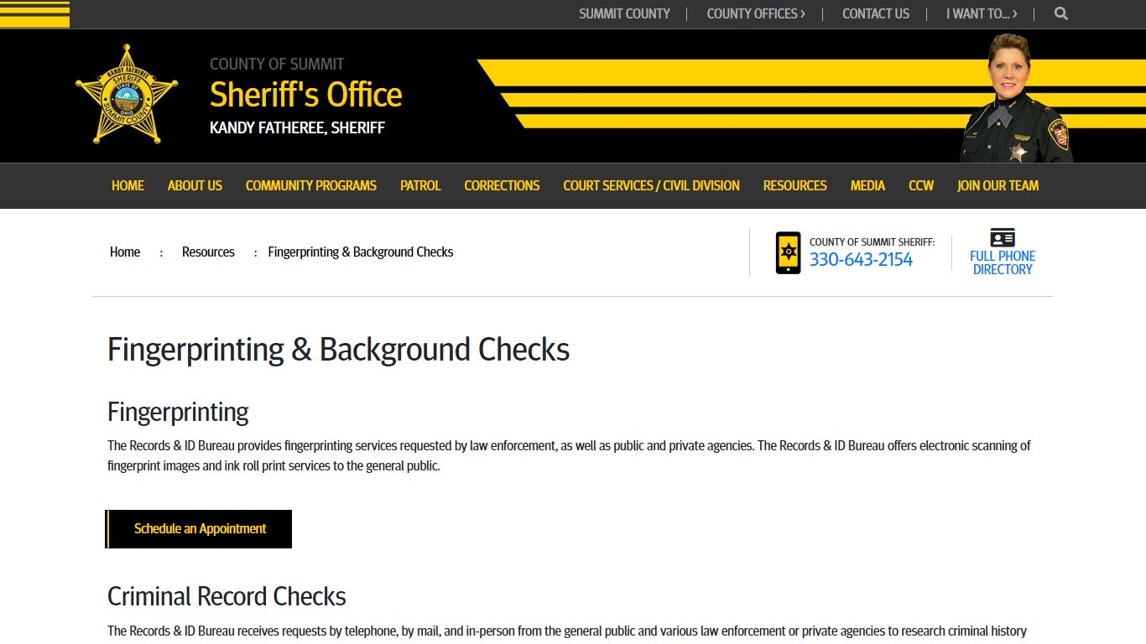The image size is (1146, 644).
Task: Go to the Home menu item
Action: point(128,185)
